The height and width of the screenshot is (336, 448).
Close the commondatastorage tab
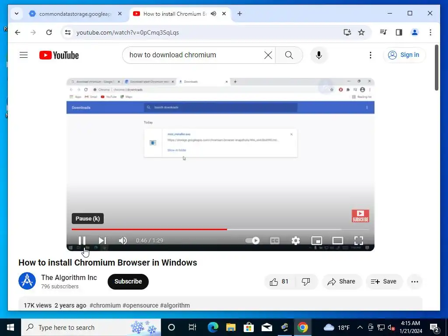coord(120,14)
